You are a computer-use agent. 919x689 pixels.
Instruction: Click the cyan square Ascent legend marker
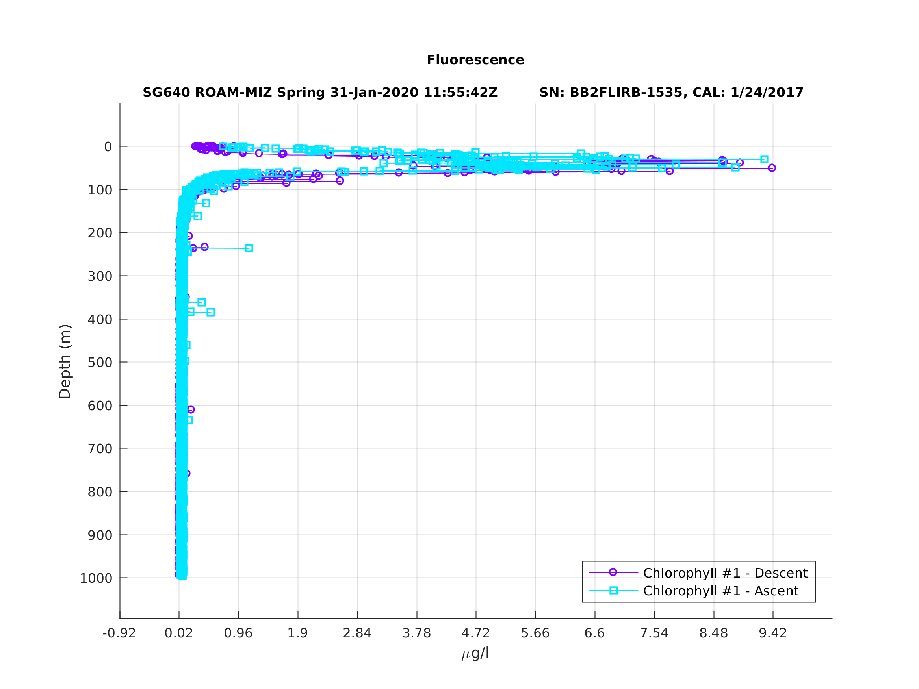click(x=614, y=590)
